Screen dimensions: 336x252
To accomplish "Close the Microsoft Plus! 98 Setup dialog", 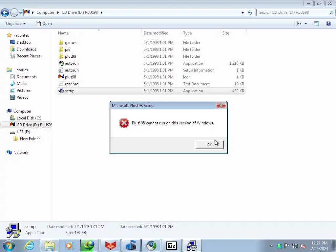I will 221,105.
